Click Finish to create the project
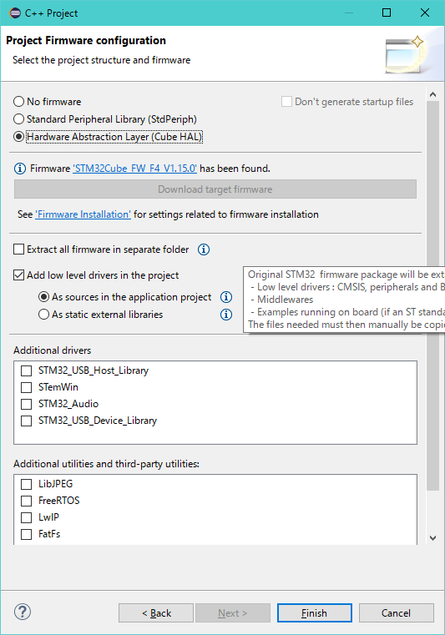445x635 pixels. [315, 613]
